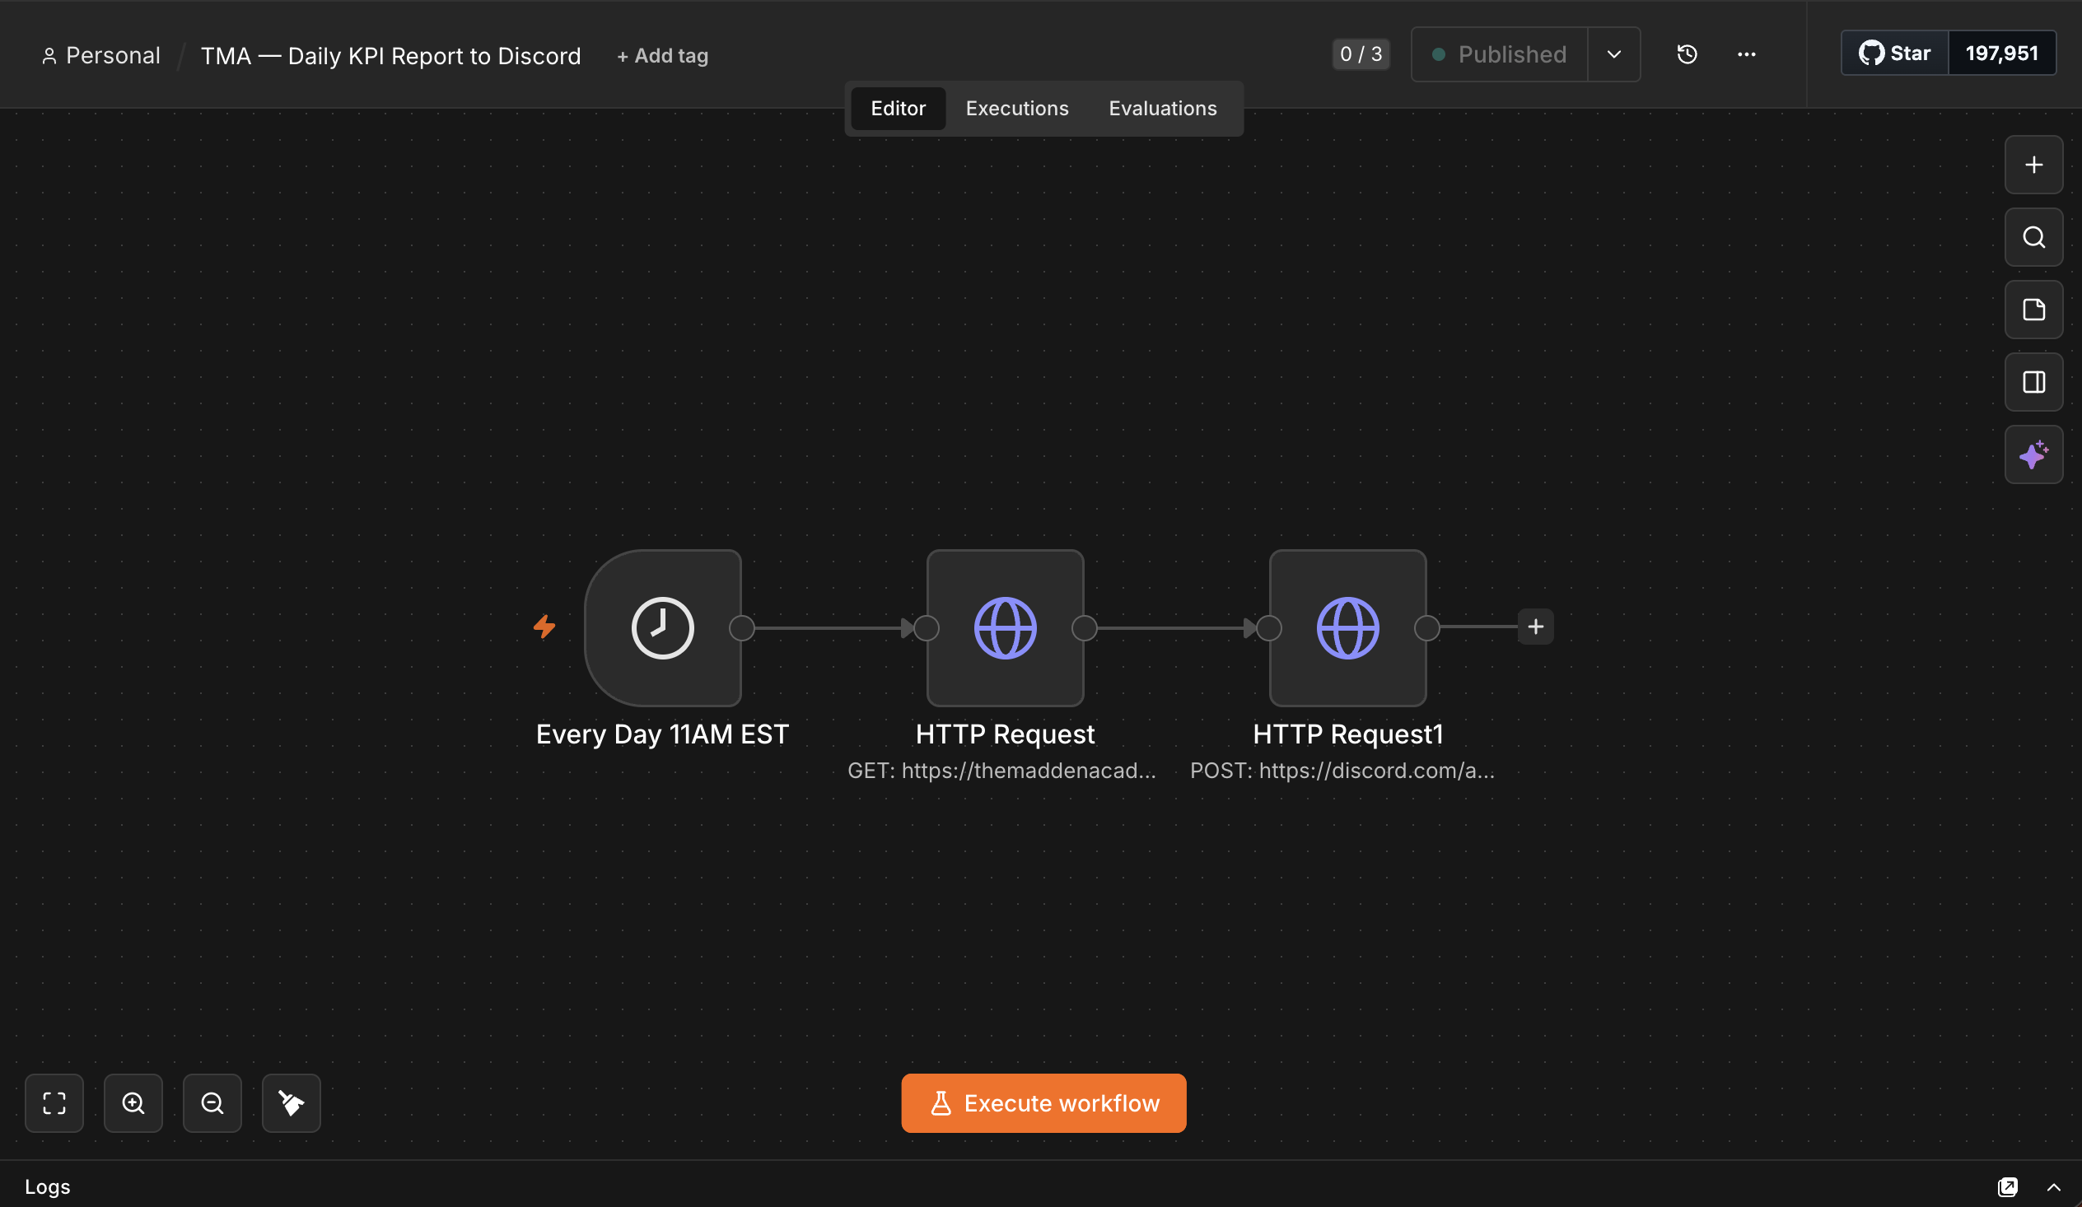Click the output handle of HTTP Request node

click(x=1084, y=628)
